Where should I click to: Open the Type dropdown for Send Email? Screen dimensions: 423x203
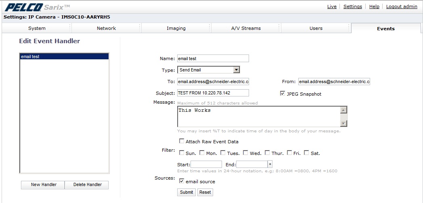(237, 70)
